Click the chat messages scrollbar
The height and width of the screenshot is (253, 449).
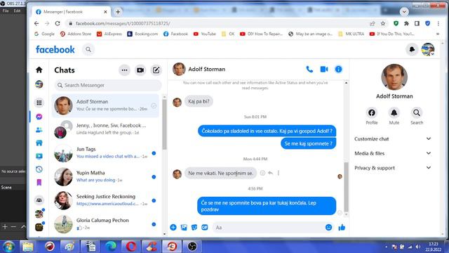[346, 186]
